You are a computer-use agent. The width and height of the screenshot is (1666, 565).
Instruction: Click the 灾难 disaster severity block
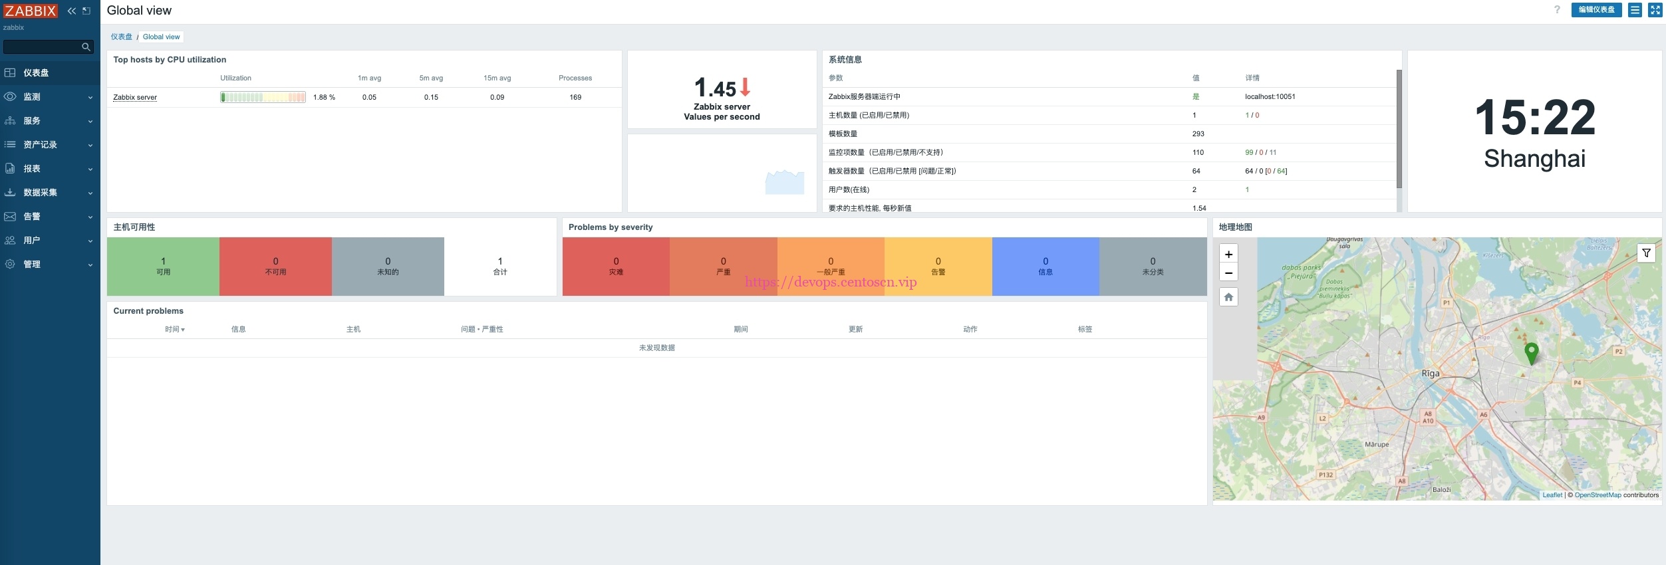pos(616,267)
